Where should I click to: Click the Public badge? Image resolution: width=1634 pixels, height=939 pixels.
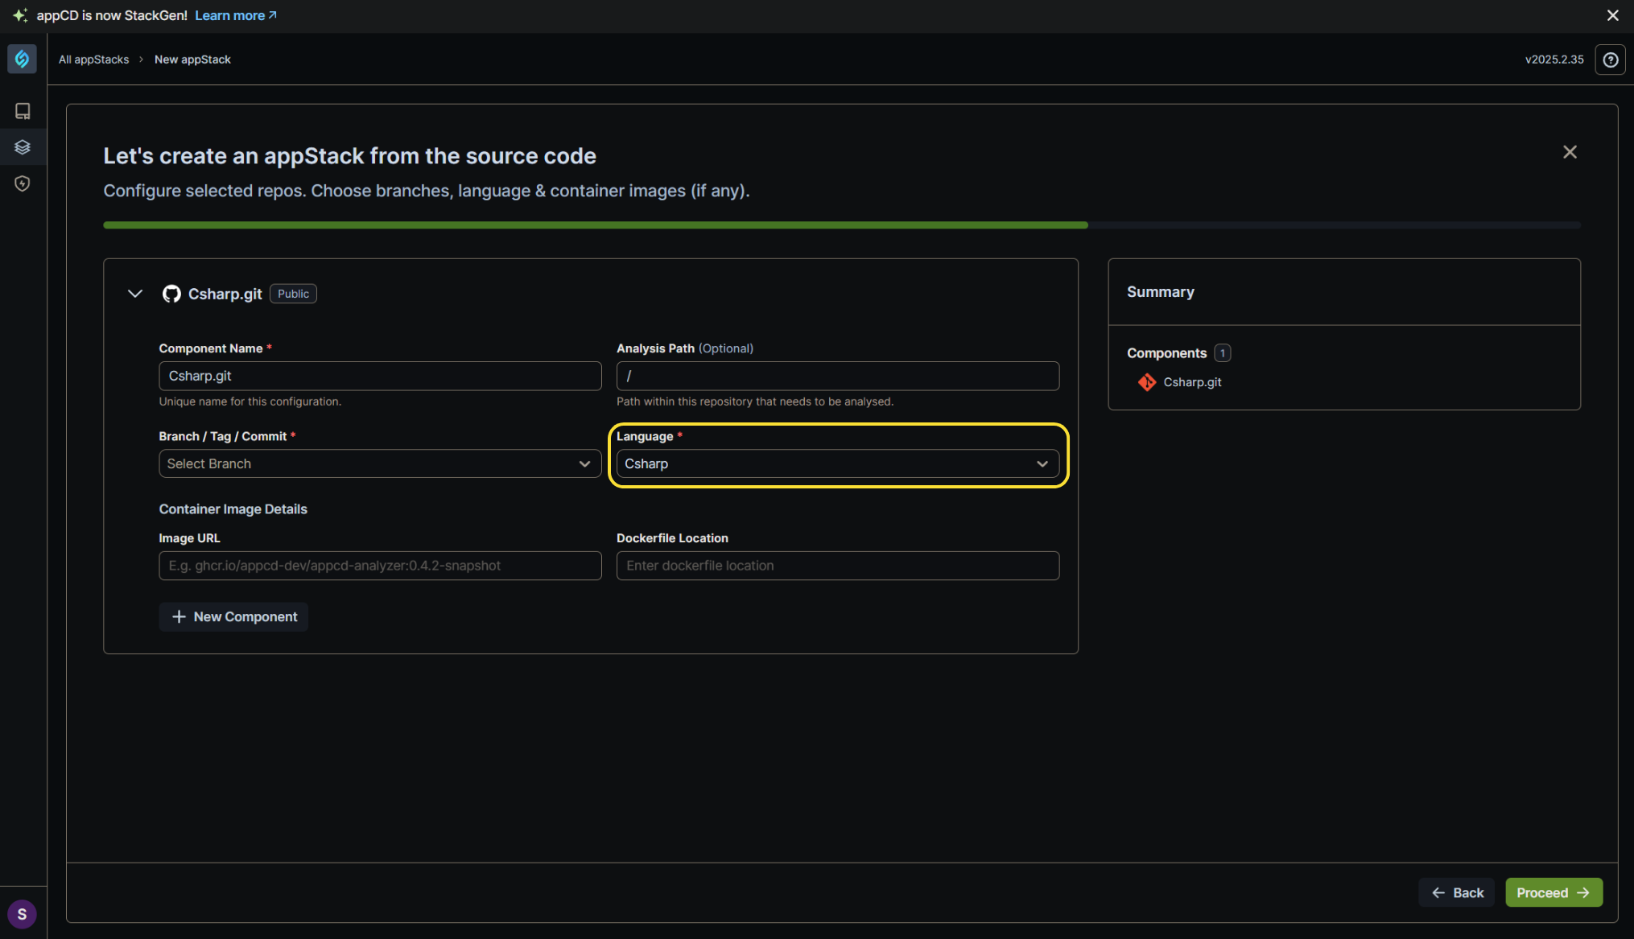293,294
